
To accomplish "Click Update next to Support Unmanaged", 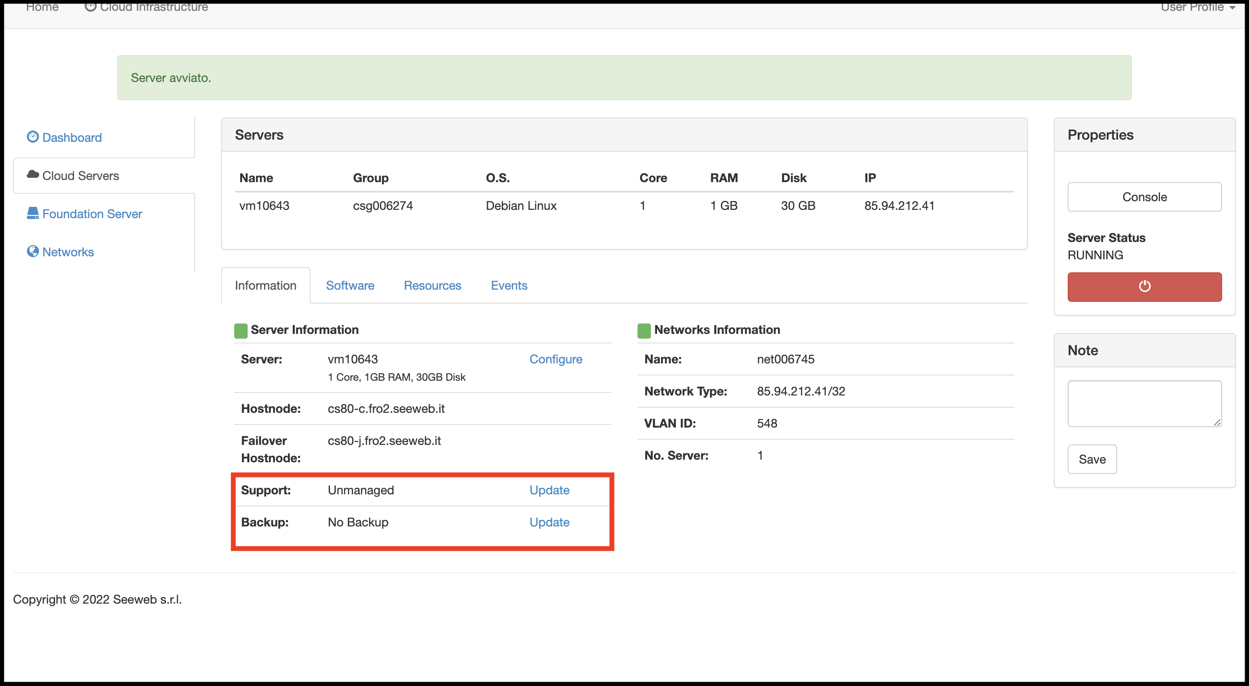I will (x=549, y=490).
